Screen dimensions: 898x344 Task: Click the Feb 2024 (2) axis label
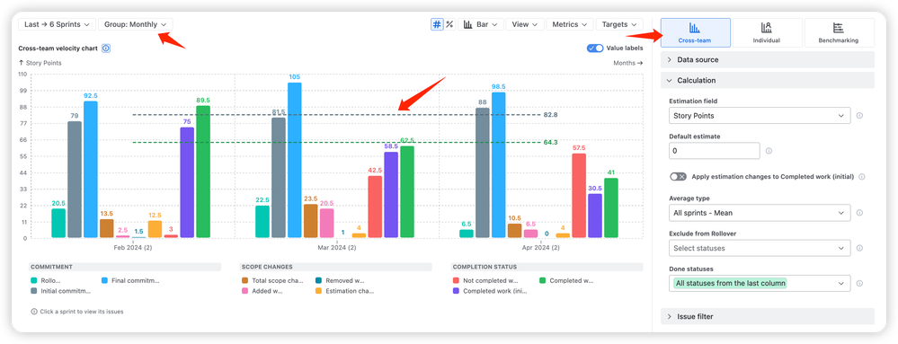(x=132, y=247)
